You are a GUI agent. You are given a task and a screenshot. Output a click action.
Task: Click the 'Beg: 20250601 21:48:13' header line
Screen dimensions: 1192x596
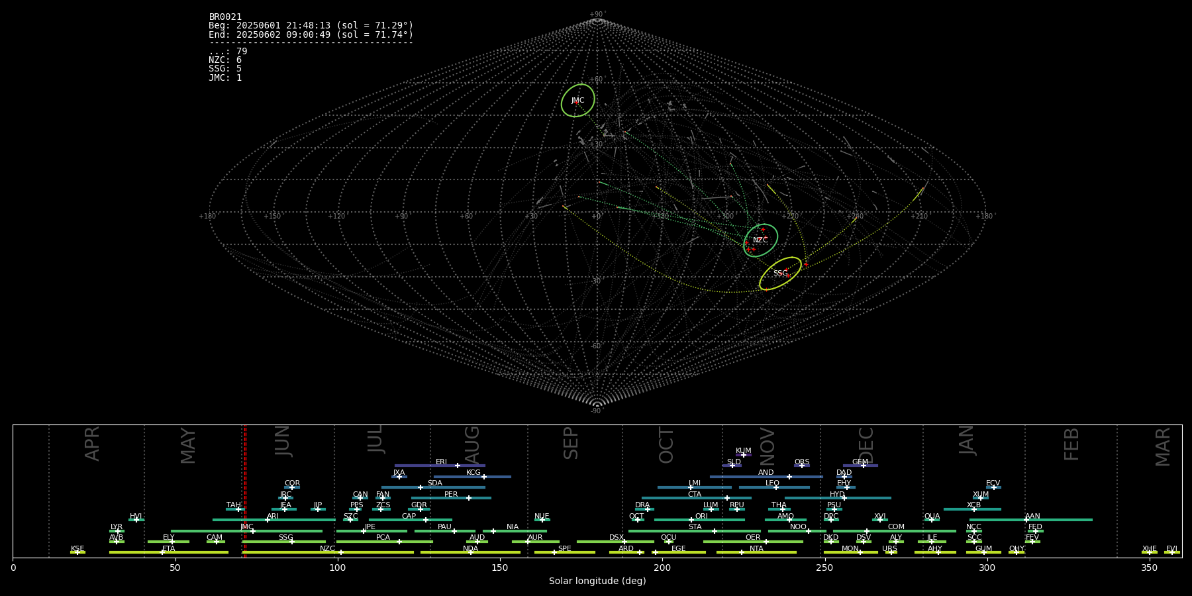point(311,26)
